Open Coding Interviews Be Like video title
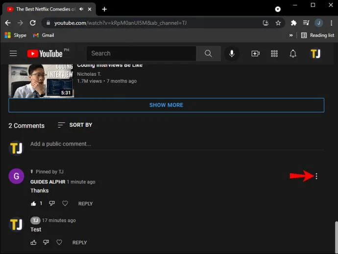This screenshot has width=338, height=254. (110, 65)
